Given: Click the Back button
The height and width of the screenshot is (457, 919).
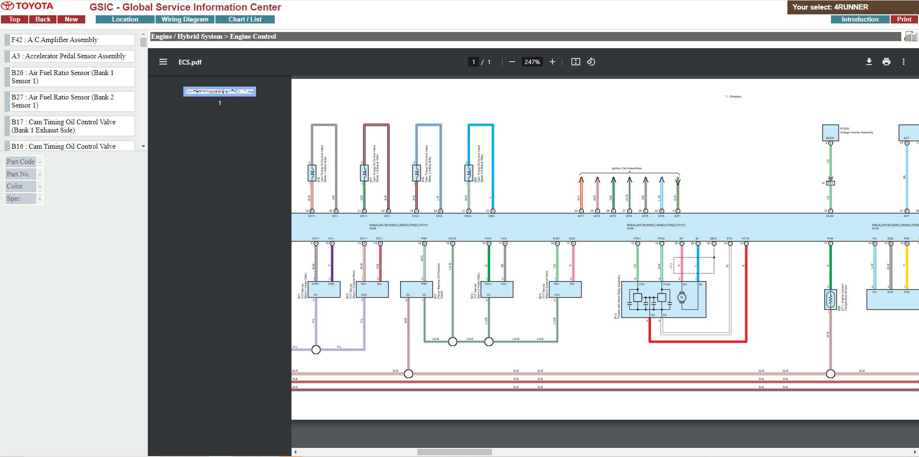Looking at the screenshot, I should tap(43, 19).
